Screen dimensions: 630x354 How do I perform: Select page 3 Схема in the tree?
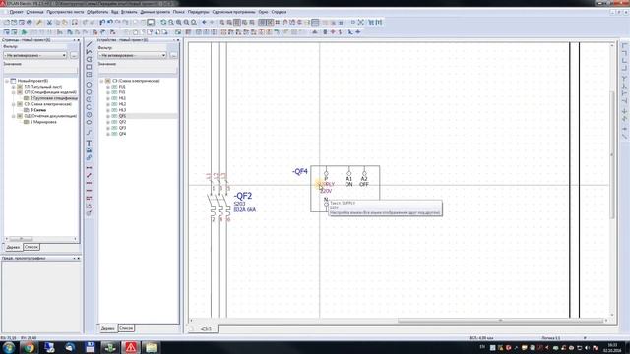coord(38,110)
